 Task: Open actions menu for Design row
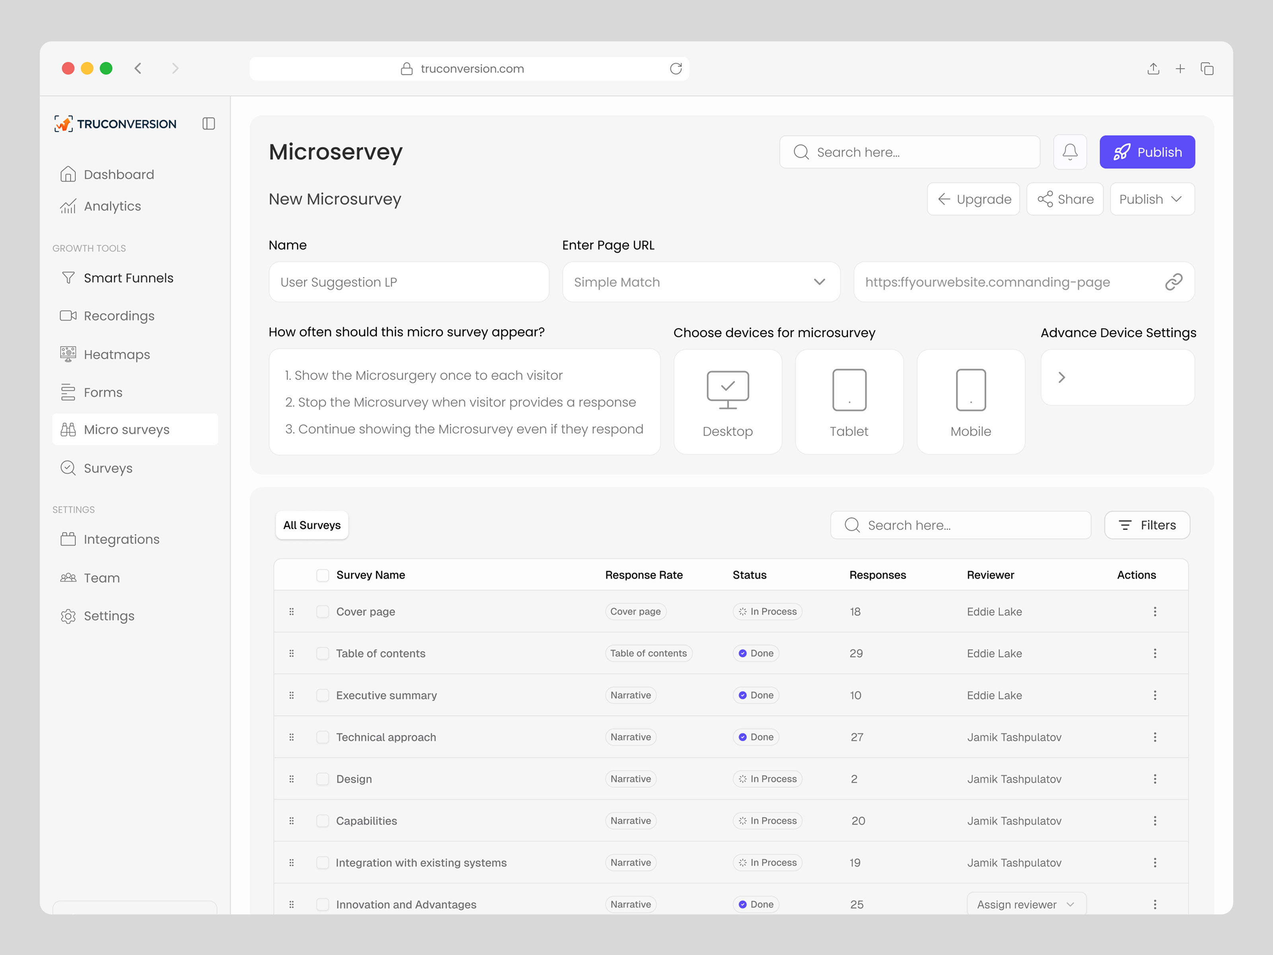[1154, 779]
